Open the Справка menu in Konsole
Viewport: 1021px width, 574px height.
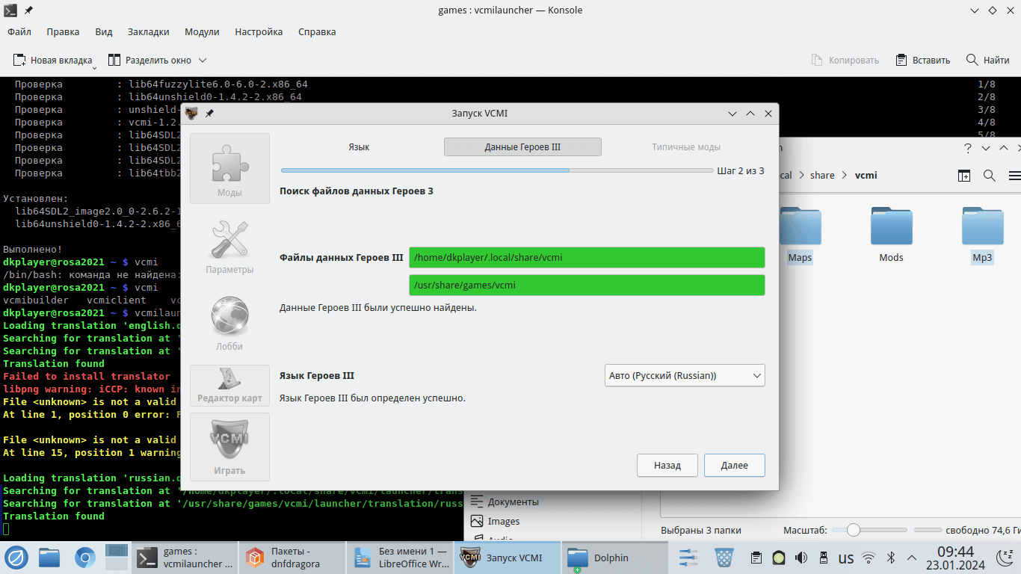pos(317,32)
